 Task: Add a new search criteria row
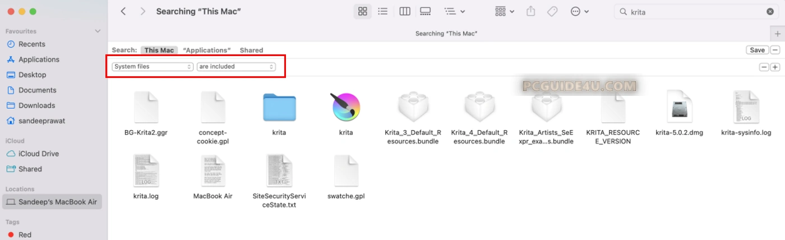tap(775, 67)
